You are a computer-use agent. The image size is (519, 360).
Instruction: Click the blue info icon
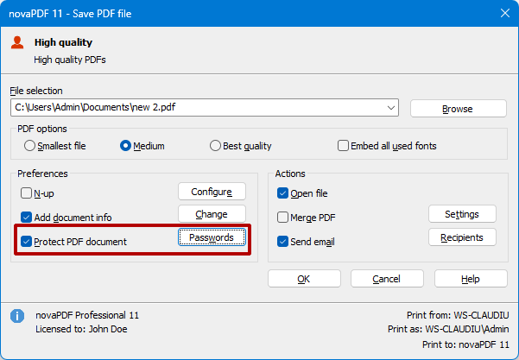pos(16,316)
